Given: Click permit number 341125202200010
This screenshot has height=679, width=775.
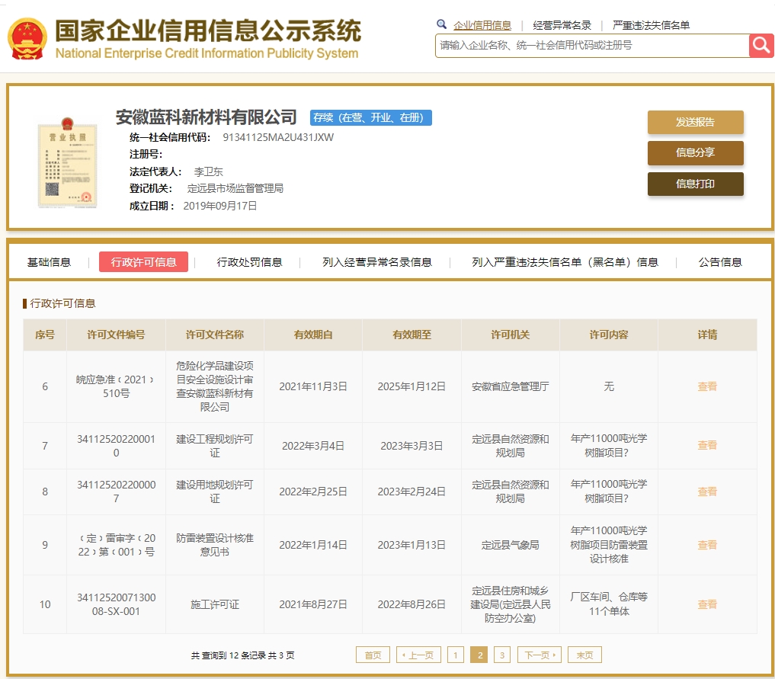Looking at the screenshot, I should [x=116, y=446].
